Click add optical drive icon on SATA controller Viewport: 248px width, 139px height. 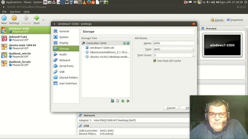(124, 43)
